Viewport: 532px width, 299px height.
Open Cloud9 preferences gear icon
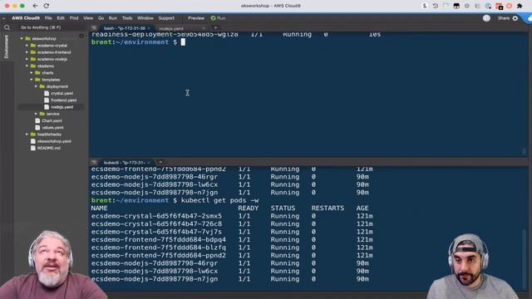click(x=515, y=18)
